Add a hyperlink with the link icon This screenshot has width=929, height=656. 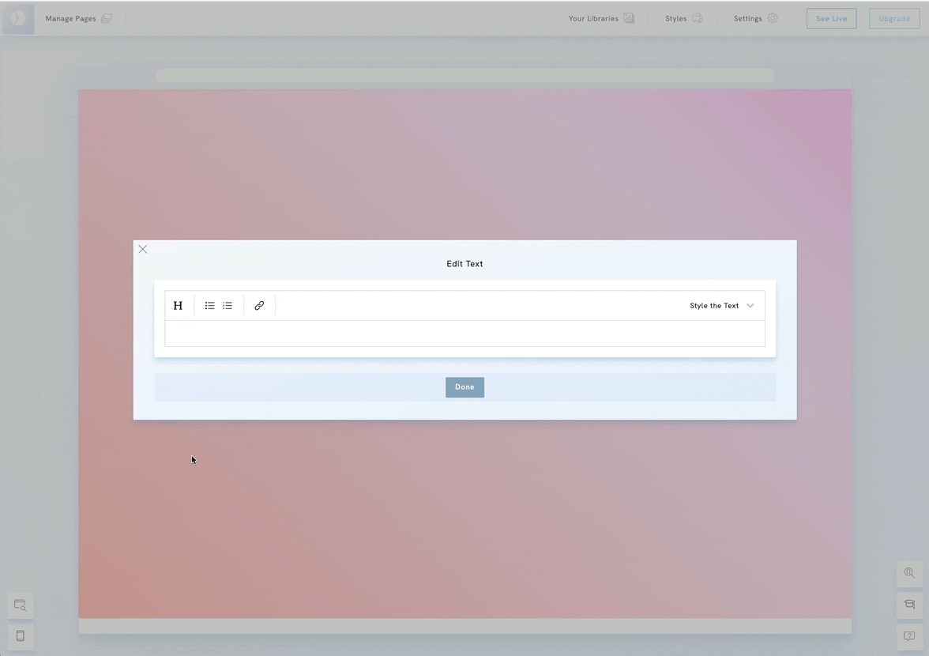point(259,306)
